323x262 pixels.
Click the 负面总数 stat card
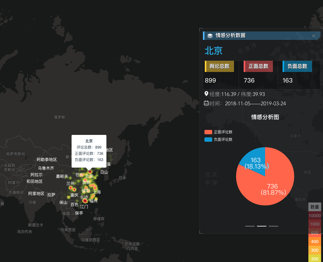pos(299,75)
